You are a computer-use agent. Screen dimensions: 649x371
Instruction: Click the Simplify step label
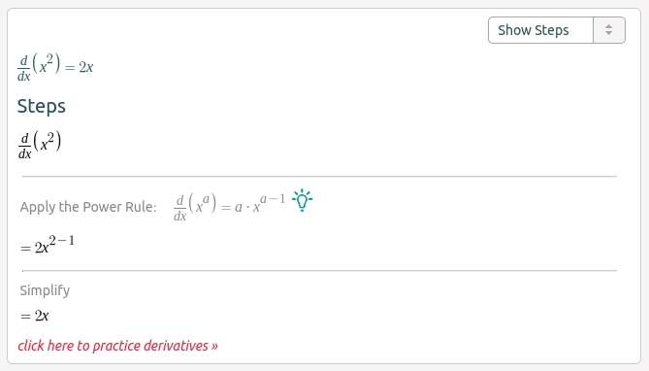(45, 290)
